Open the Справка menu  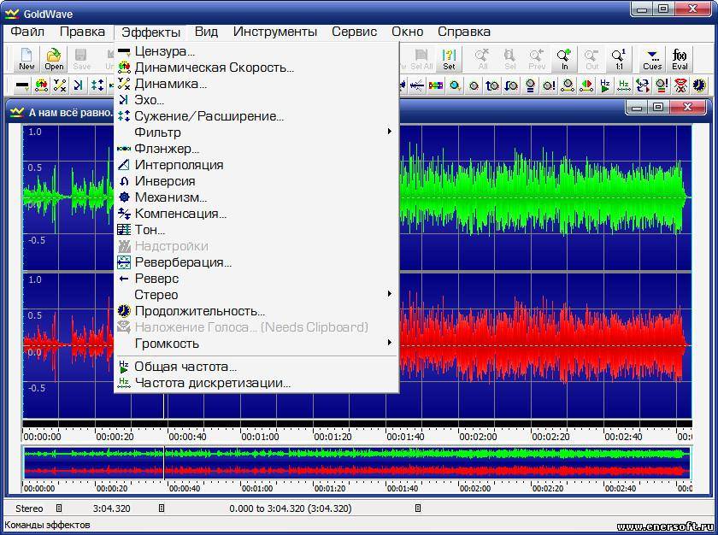(x=464, y=32)
